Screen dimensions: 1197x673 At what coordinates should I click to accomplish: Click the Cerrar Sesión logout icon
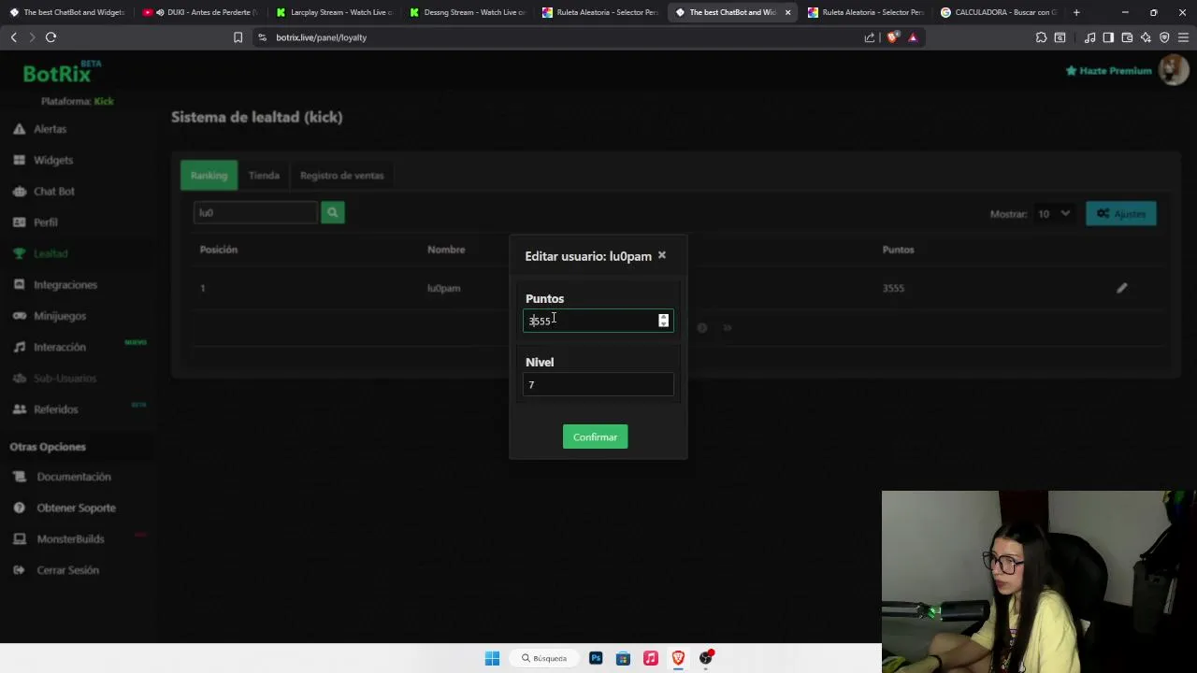click(20, 570)
